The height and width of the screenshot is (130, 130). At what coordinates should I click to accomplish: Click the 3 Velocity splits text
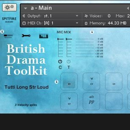point(26,105)
